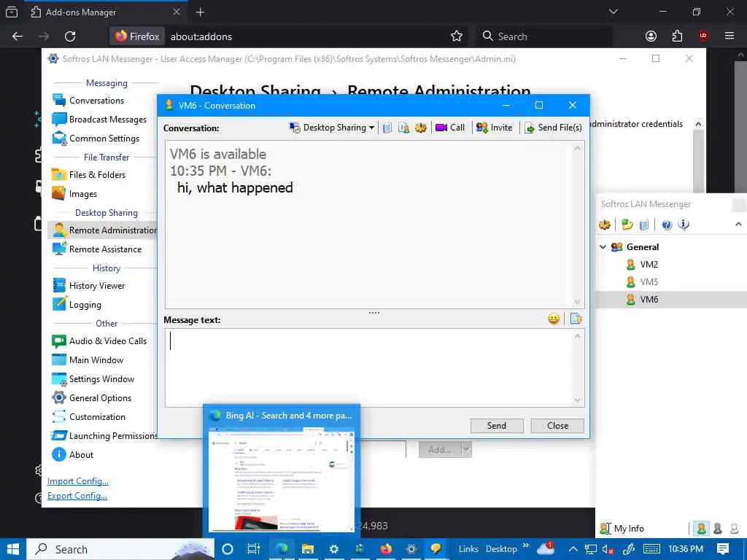747x560 pixels.
Task: Select user VM5 in contact list
Action: tap(649, 282)
